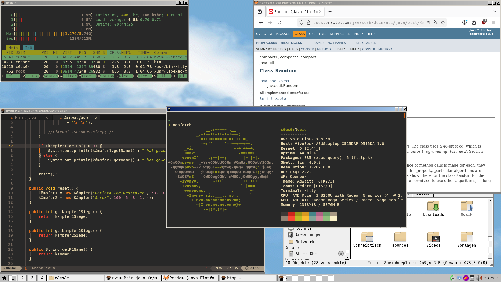Open the Schreibtisch folder
501x282 pixels.
367,239
